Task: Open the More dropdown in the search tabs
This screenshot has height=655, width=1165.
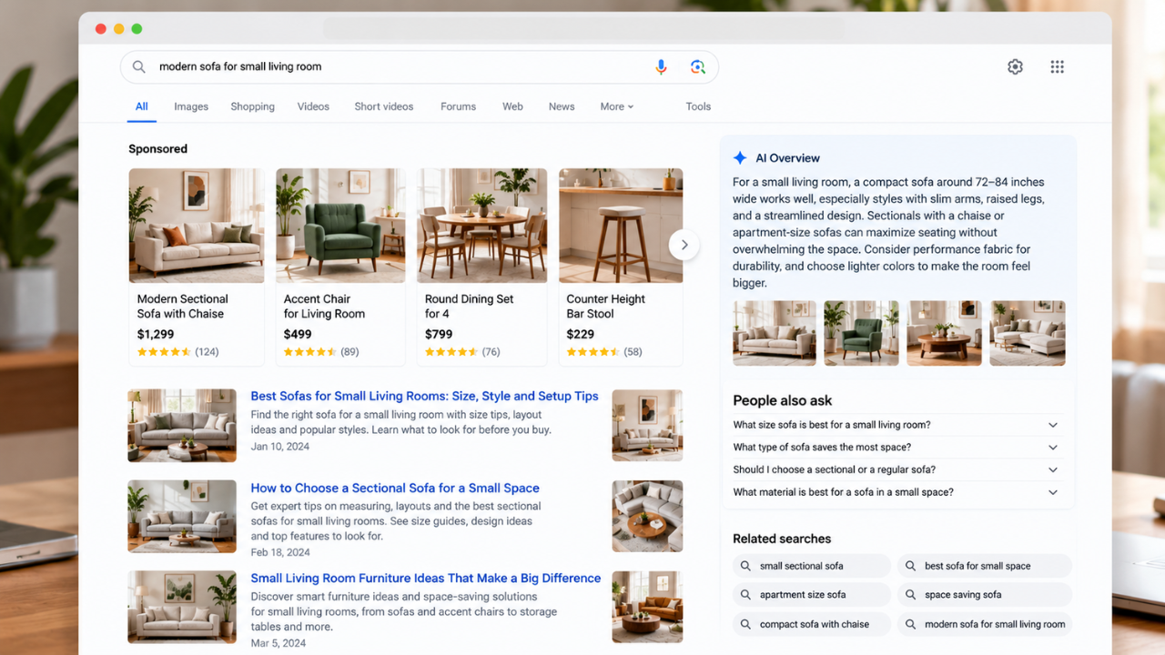Action: (616, 106)
